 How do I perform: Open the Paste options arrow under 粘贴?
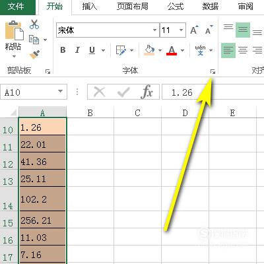tap(14, 56)
